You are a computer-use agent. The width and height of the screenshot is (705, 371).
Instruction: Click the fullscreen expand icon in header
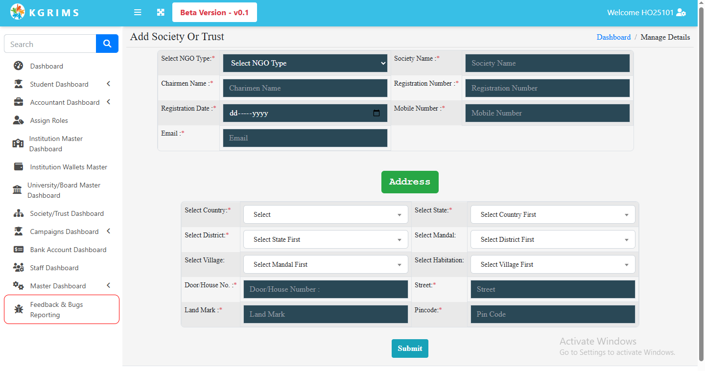pyautogui.click(x=161, y=13)
